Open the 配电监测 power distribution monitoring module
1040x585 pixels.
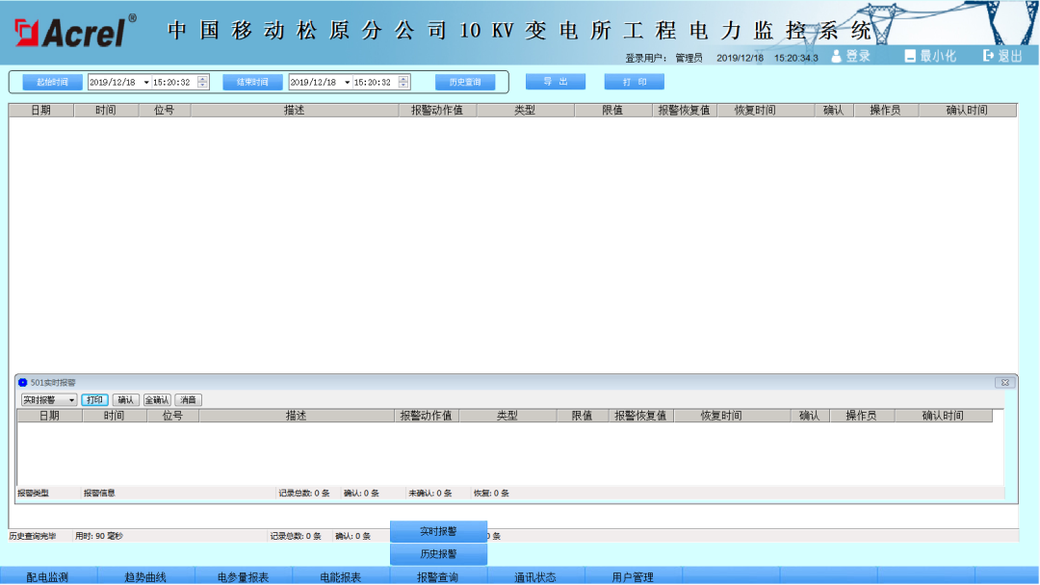48,577
